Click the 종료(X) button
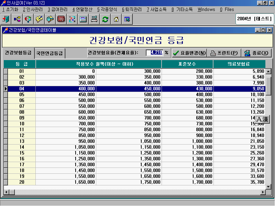The height and width of the screenshot is (206, 275). click(256, 53)
